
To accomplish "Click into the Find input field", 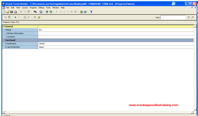I will point(173,17).
